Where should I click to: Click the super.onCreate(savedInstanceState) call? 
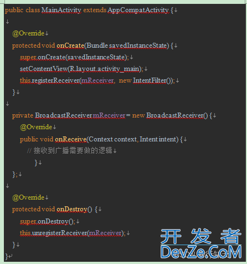[74, 57]
